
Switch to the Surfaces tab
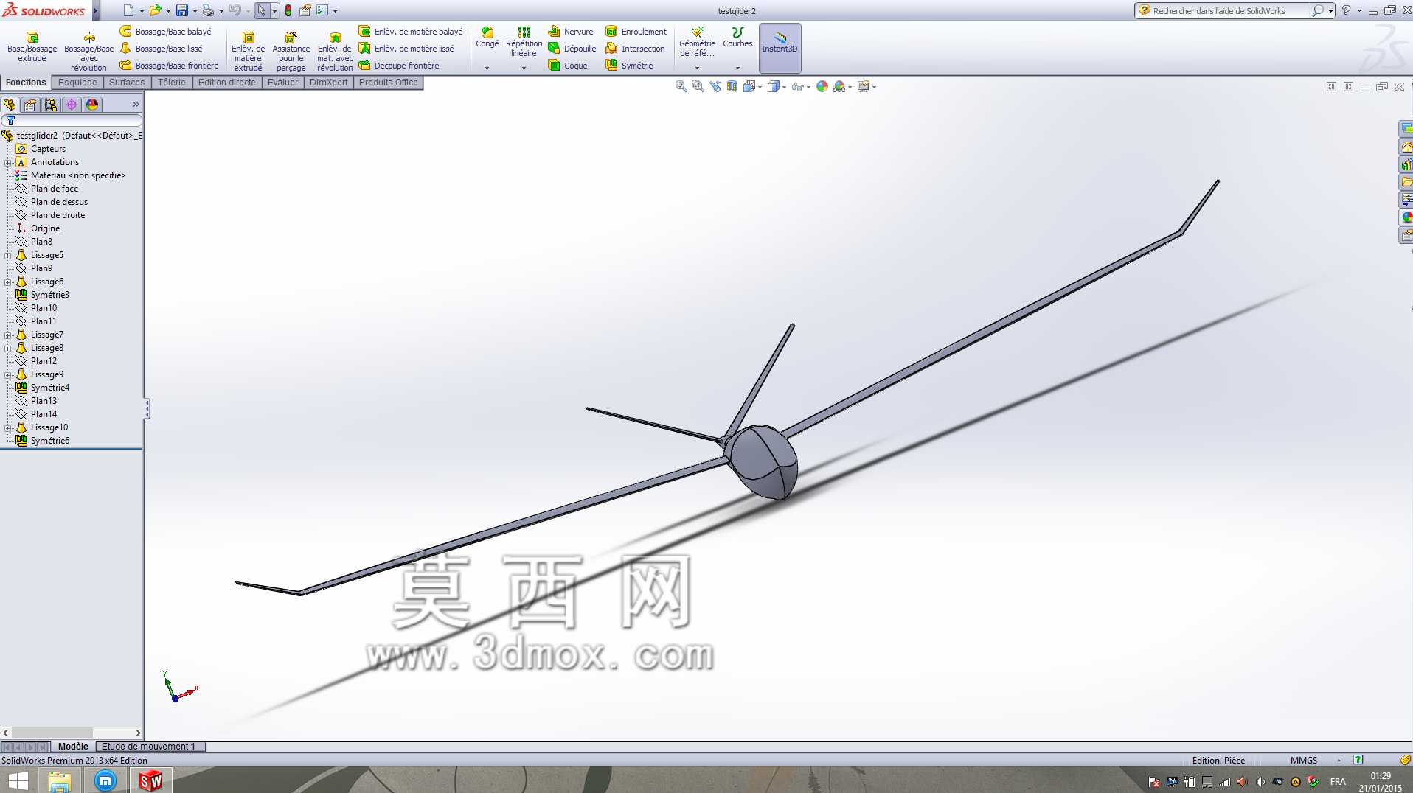point(127,83)
